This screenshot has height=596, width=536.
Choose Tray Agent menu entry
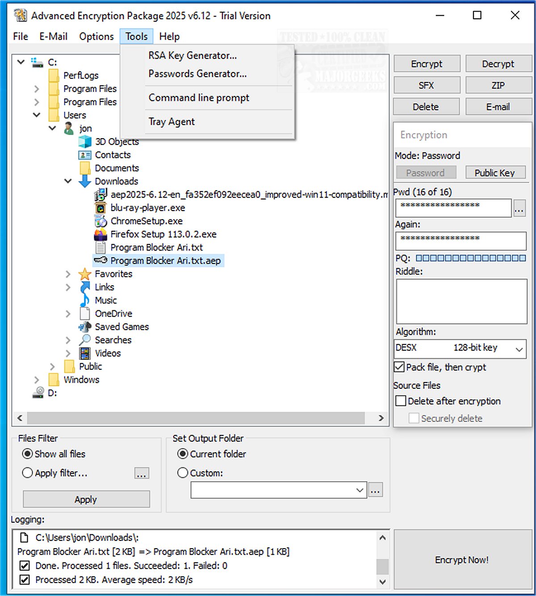172,122
